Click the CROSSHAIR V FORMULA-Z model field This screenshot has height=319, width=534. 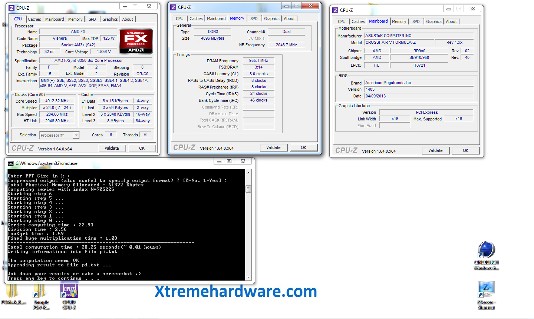coord(398,42)
